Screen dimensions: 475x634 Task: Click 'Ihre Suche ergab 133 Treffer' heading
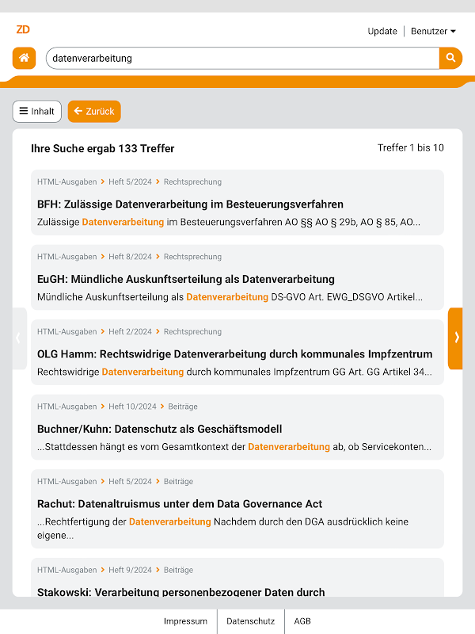[103, 148]
